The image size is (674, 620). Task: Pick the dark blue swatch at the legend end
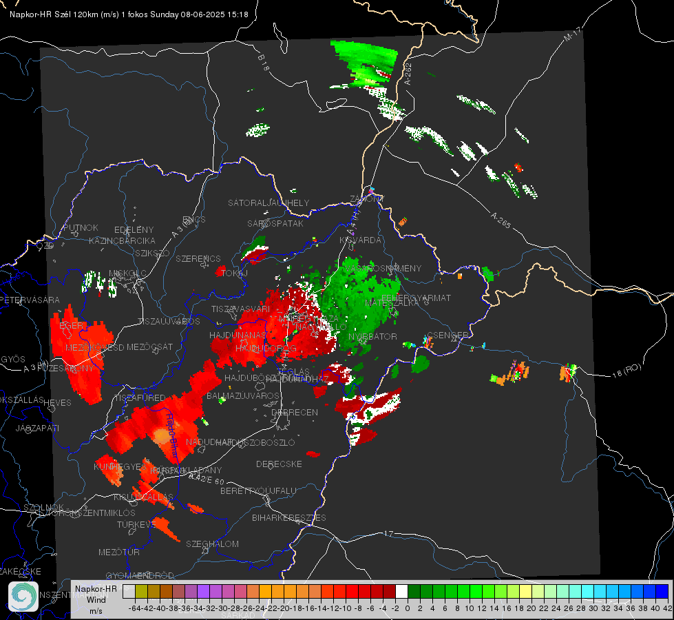pos(662,592)
